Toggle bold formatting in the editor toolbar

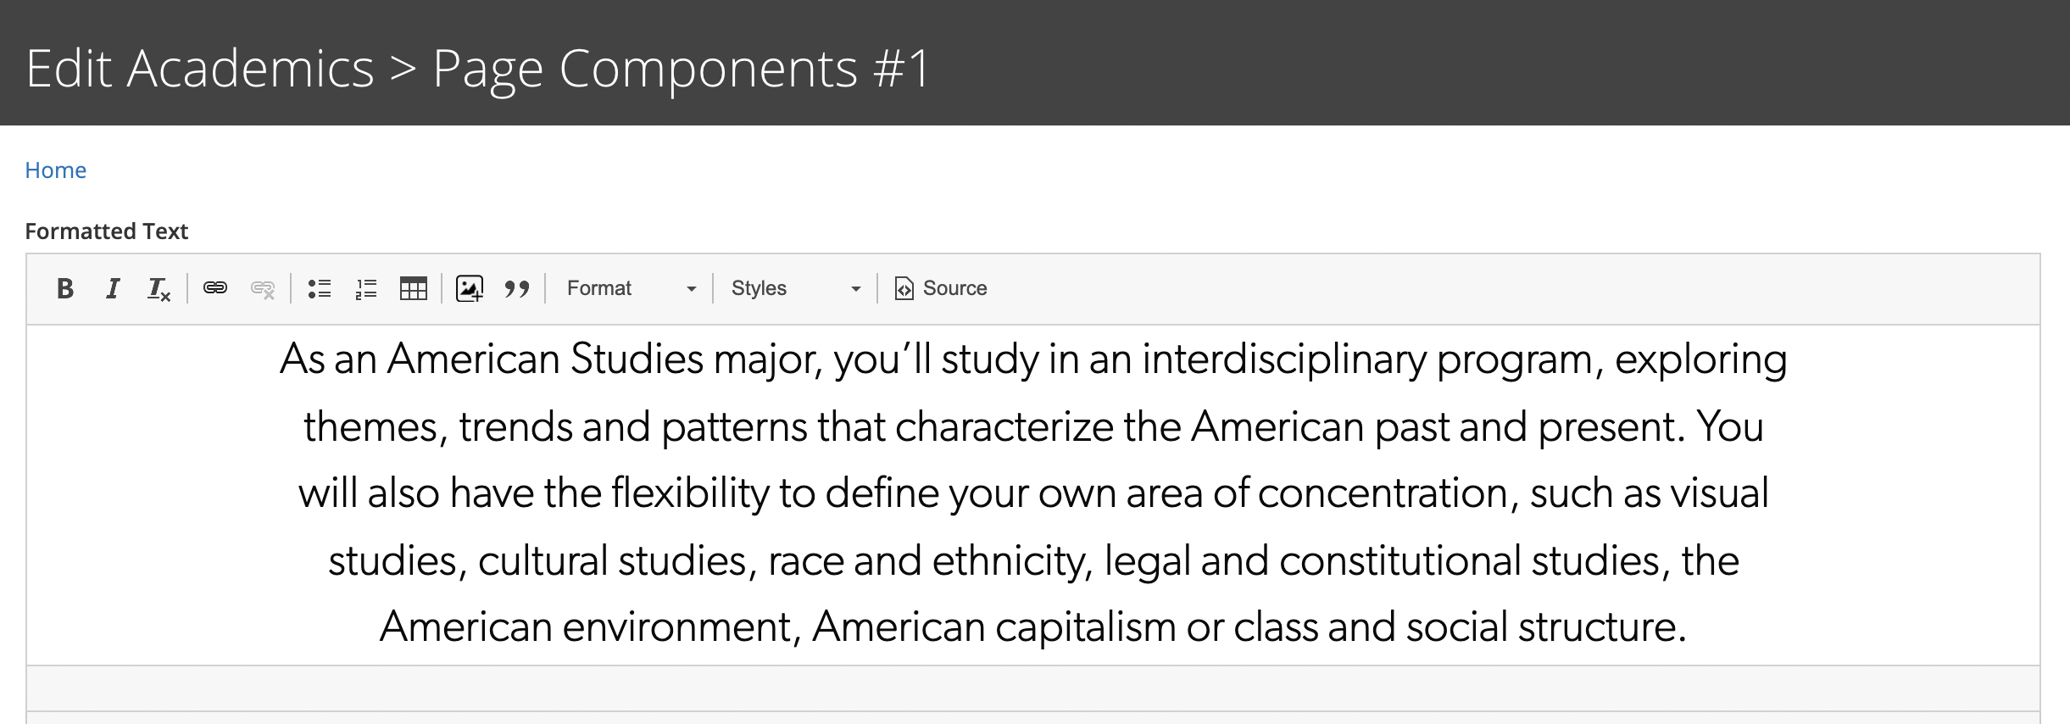(65, 289)
